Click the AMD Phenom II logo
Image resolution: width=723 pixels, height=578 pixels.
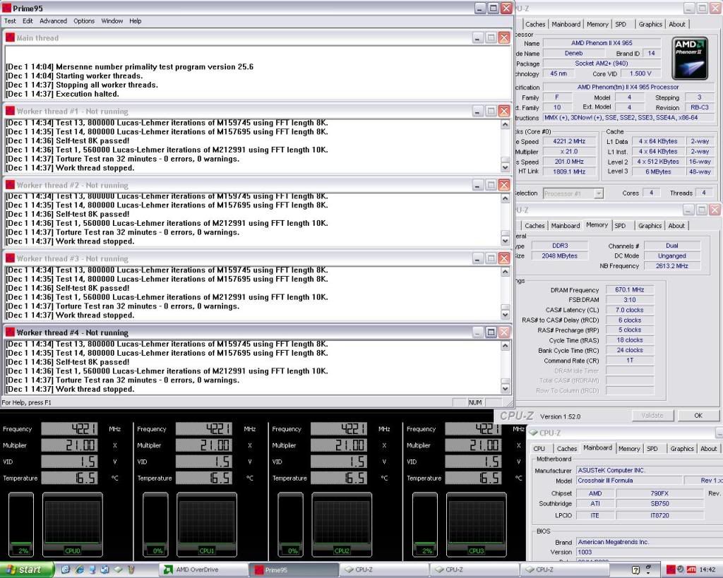(691, 59)
